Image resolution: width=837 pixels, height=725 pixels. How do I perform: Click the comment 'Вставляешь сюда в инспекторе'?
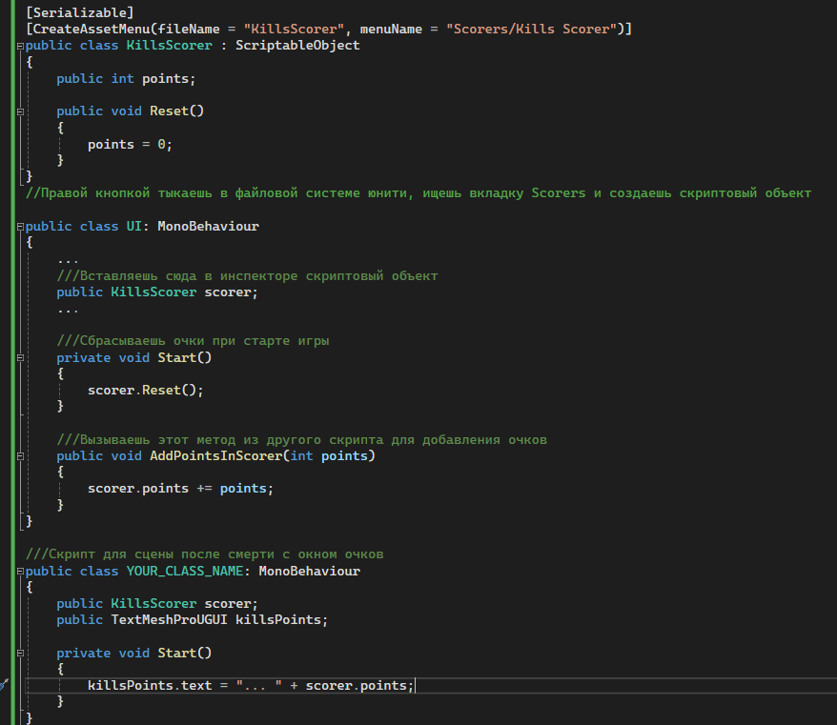(247, 276)
